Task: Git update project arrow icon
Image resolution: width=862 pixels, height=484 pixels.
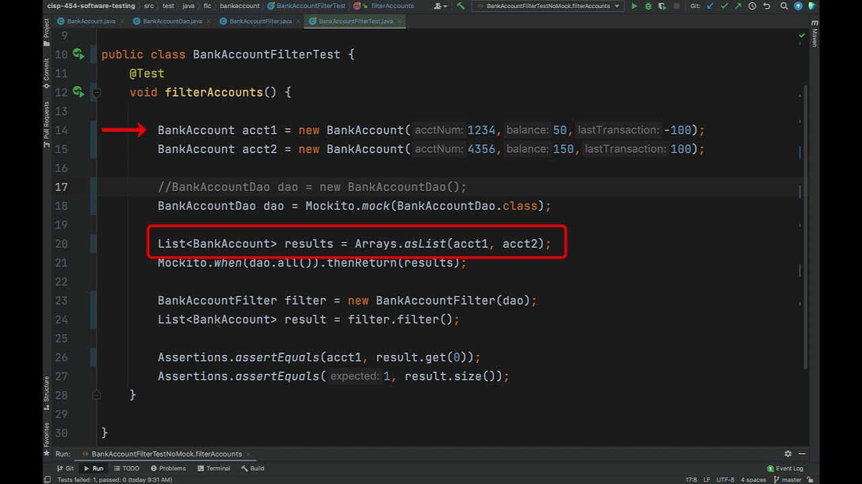Action: click(710, 6)
